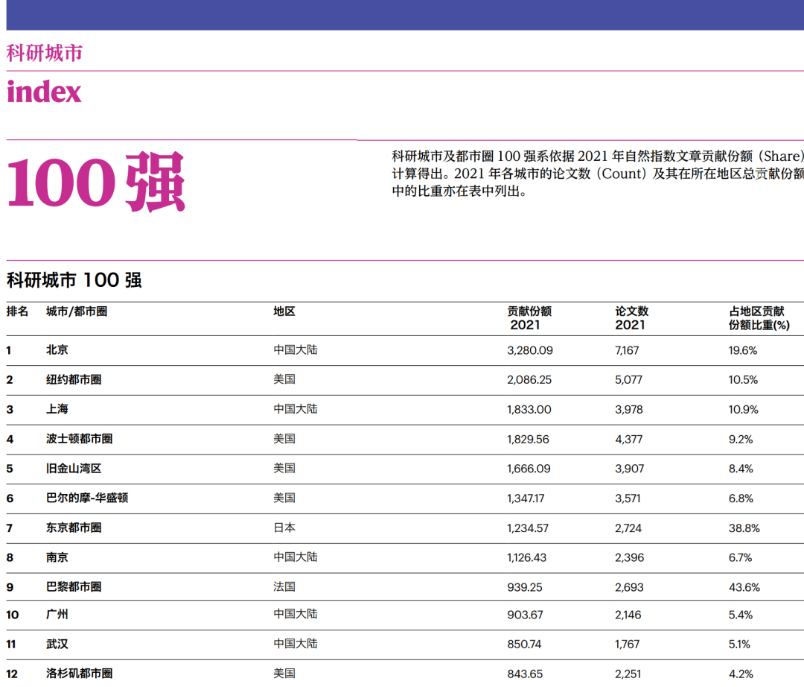Click the 地区 column header
Screen dimensions: 804x687
point(284,311)
